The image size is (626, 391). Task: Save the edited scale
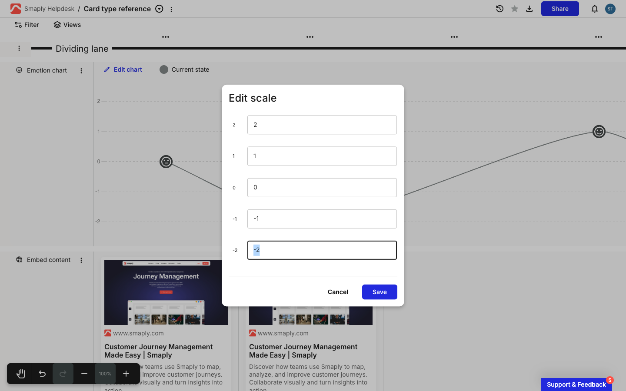pos(380,292)
